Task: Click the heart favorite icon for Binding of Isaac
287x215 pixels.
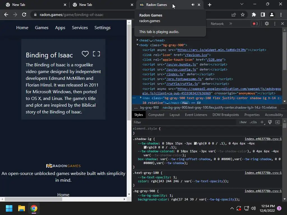Action: point(85,54)
